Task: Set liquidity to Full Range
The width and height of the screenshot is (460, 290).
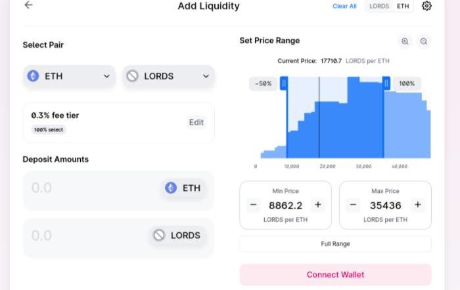Action: [x=335, y=243]
